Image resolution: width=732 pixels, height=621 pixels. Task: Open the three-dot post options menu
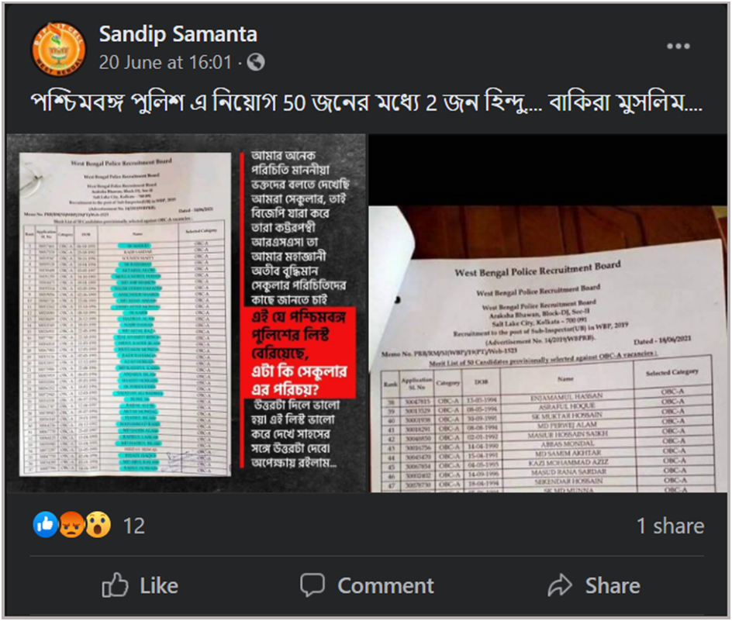click(678, 47)
